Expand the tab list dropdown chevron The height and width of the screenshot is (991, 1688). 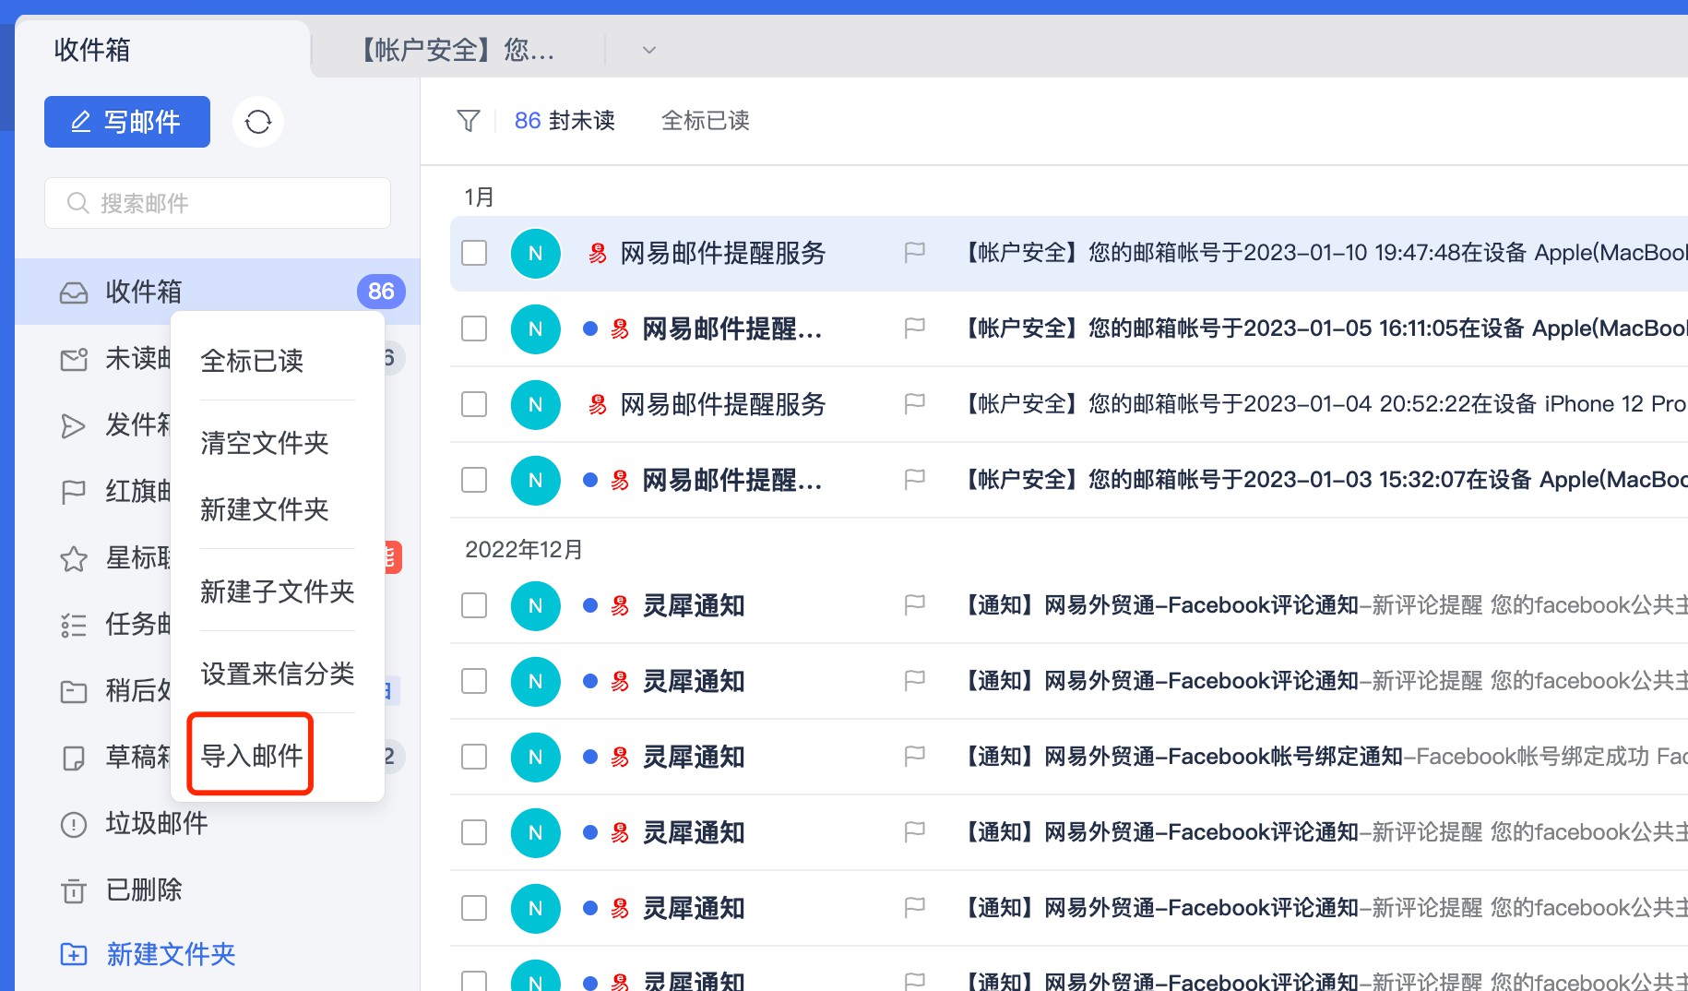pos(649,50)
